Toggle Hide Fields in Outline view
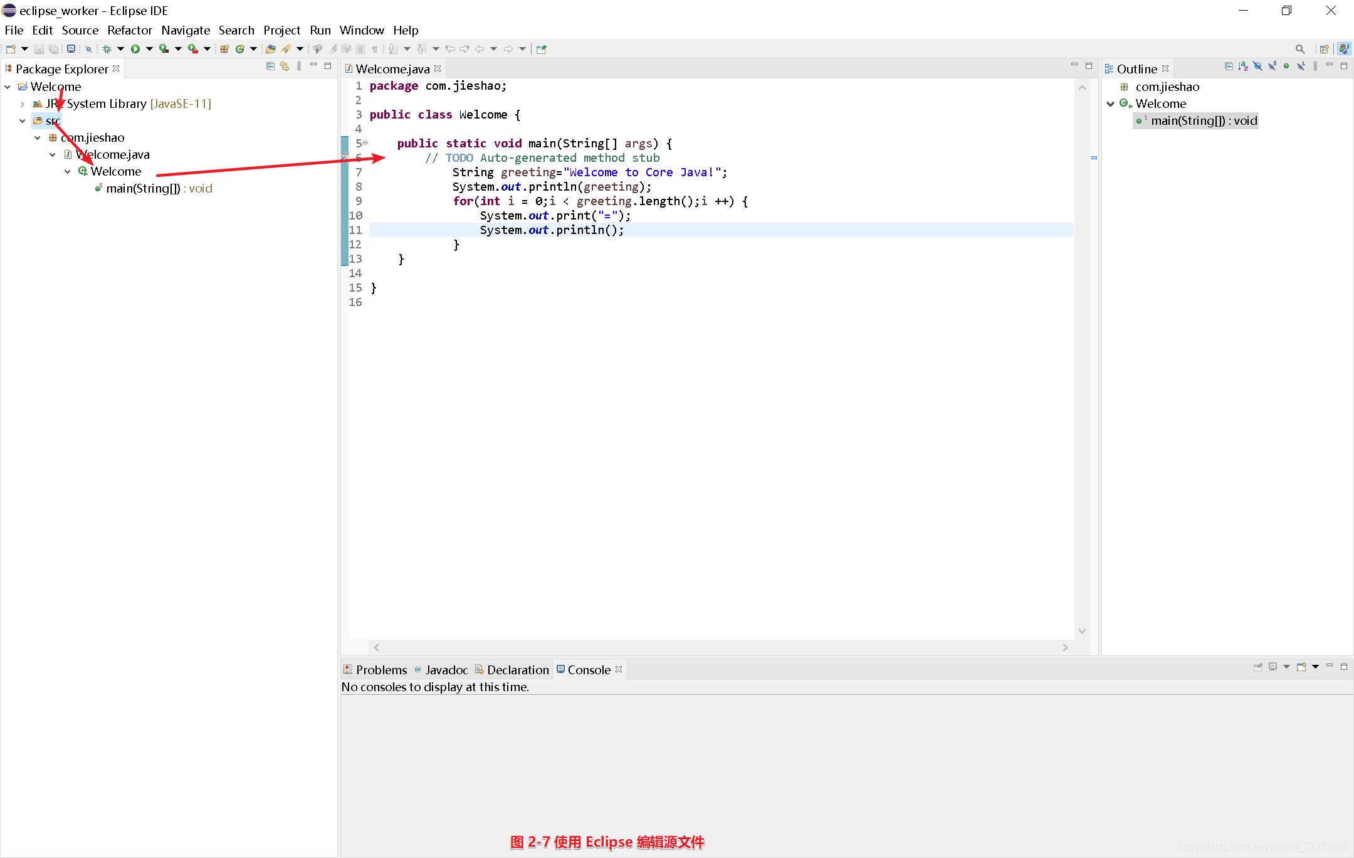Image resolution: width=1354 pixels, height=858 pixels. pyautogui.click(x=1257, y=66)
